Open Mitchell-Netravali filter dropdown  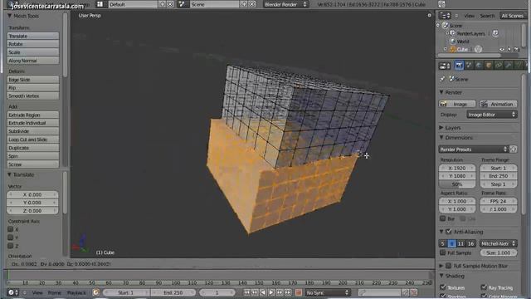(498, 243)
